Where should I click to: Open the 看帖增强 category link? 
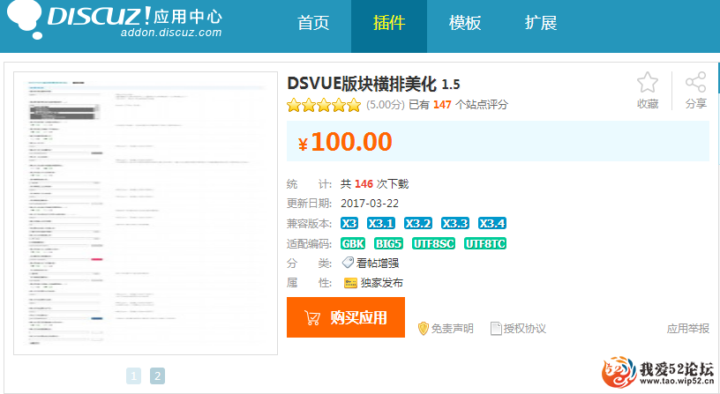coord(378,264)
